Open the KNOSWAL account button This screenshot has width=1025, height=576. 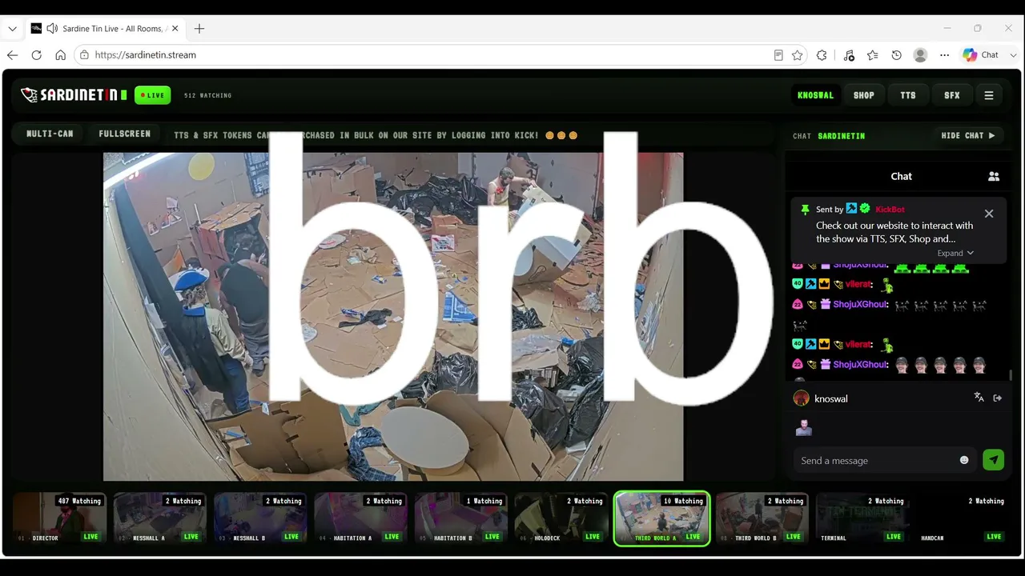pyautogui.click(x=815, y=95)
